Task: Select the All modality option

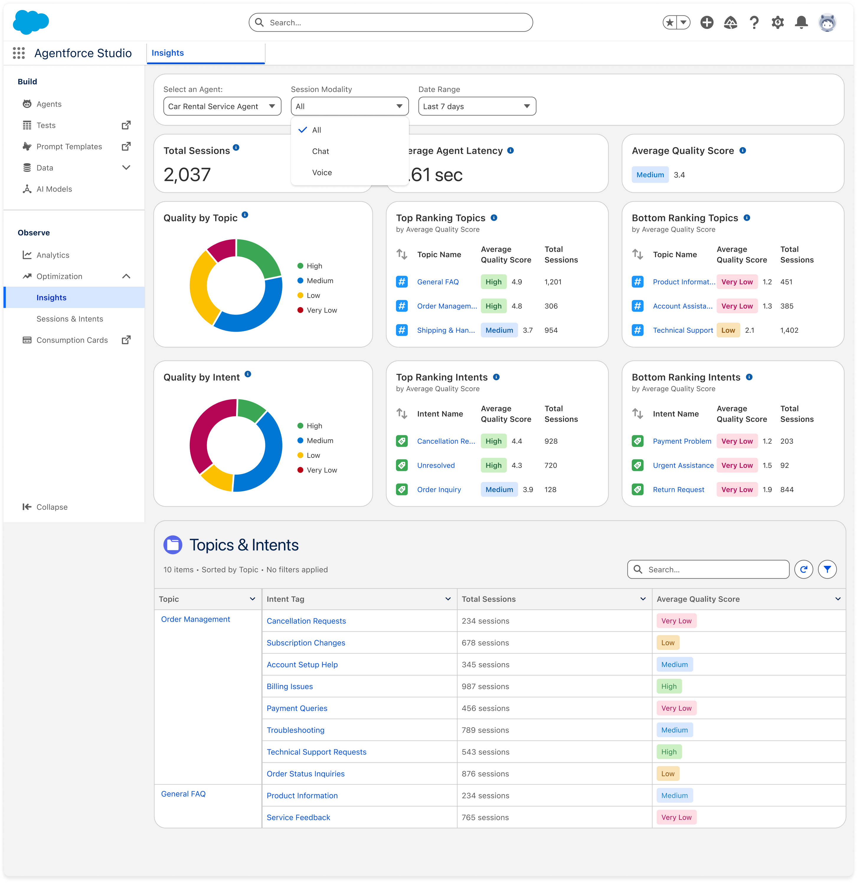Action: pos(350,130)
